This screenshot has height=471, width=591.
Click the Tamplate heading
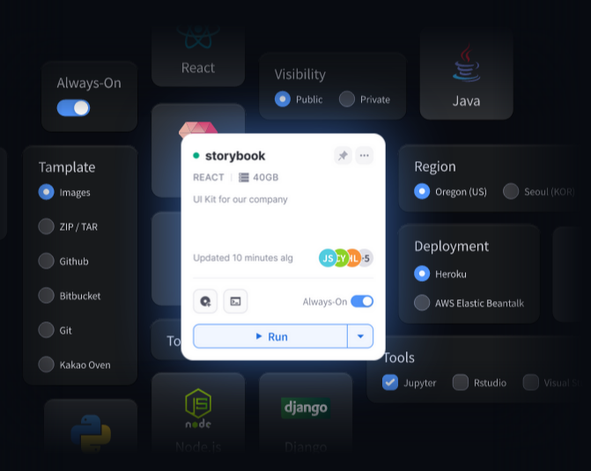coord(67,167)
